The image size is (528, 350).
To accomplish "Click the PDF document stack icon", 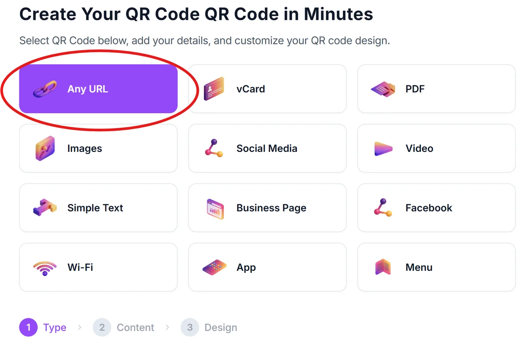I will point(384,88).
